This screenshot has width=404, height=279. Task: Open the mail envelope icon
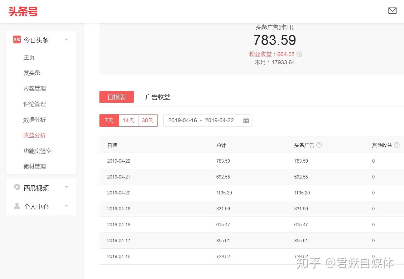click(x=392, y=11)
